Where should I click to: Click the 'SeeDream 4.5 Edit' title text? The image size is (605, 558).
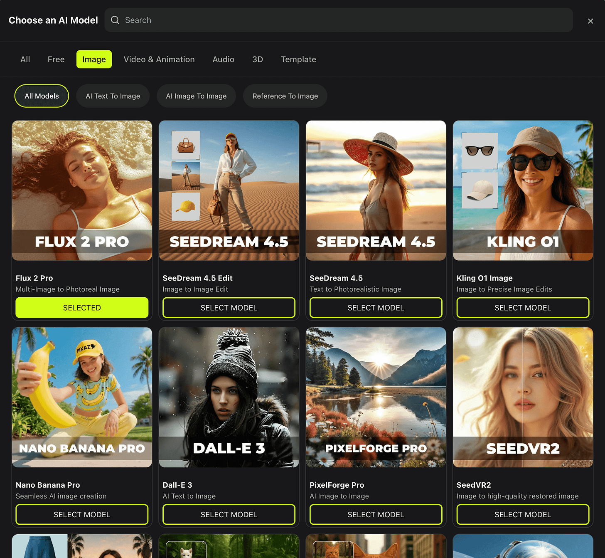tap(197, 278)
